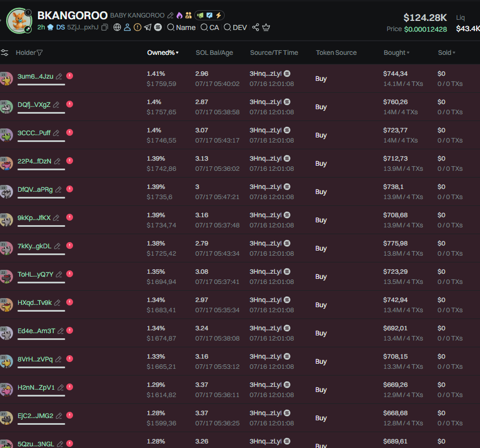The image size is (480, 448).
Task: Click the holding bar under H2nN...ZpV1
Action: pos(41,395)
